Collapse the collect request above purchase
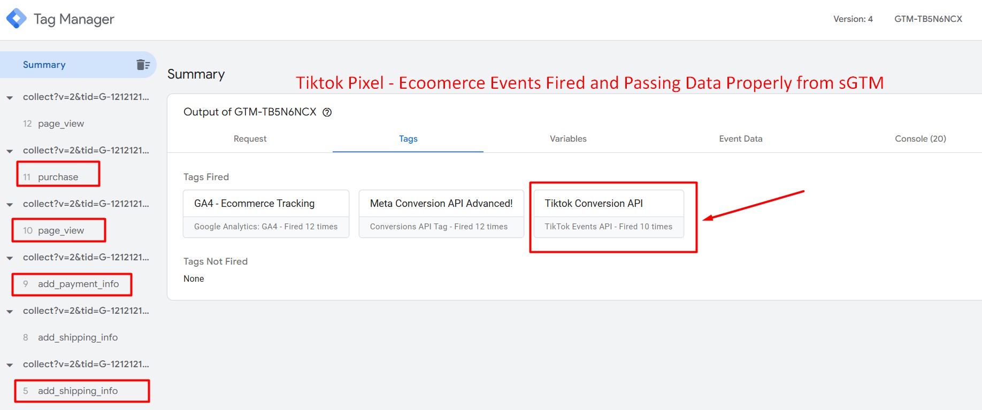Image resolution: width=982 pixels, height=410 pixels. 10,151
